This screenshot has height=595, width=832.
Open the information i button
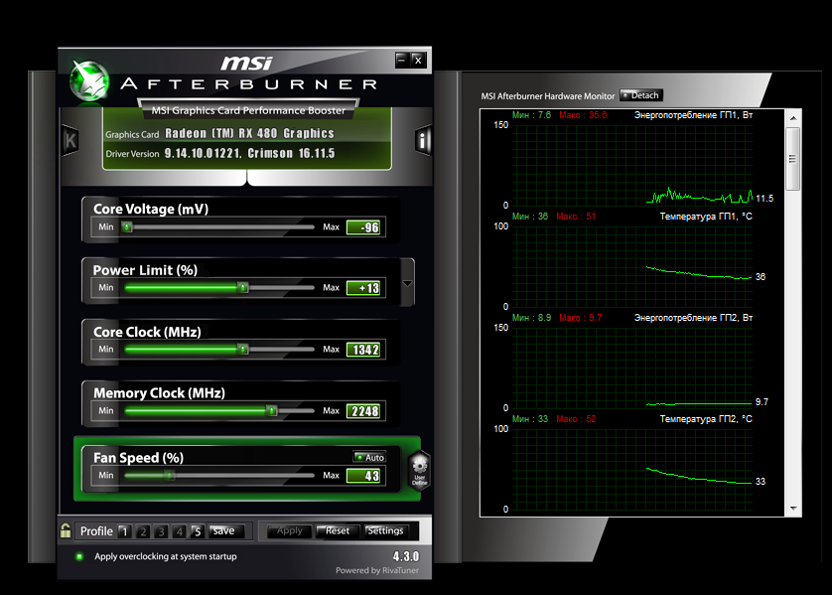point(422,141)
